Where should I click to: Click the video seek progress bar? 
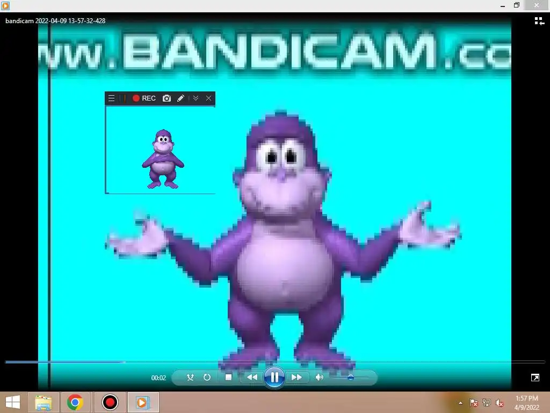(274, 362)
